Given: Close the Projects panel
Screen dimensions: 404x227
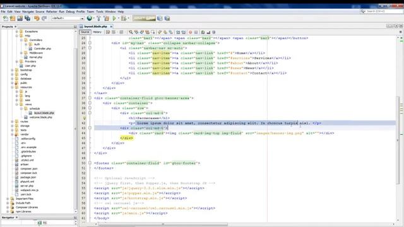Looking at the screenshot, I should click(x=15, y=26).
